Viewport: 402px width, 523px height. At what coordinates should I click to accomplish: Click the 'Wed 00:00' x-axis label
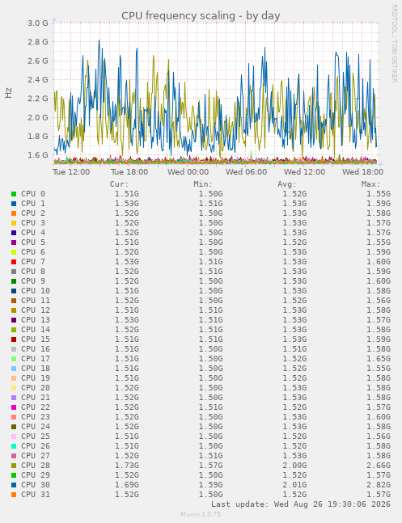[188, 172]
